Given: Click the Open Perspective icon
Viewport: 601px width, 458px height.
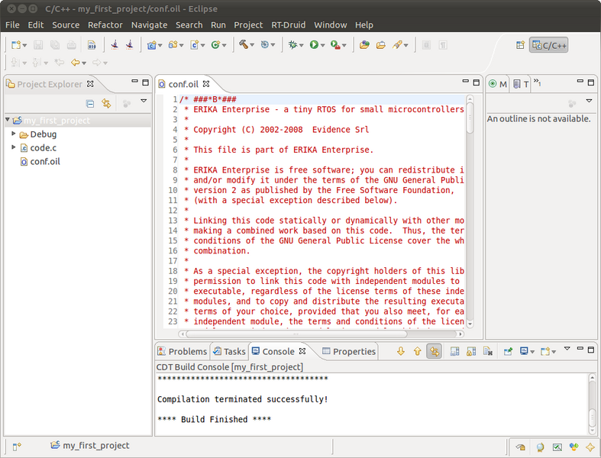Looking at the screenshot, I should tap(520, 45).
